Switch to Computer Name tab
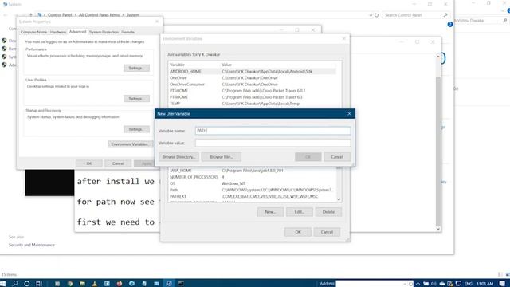Viewport: 510px width, 287px height. 33,32
